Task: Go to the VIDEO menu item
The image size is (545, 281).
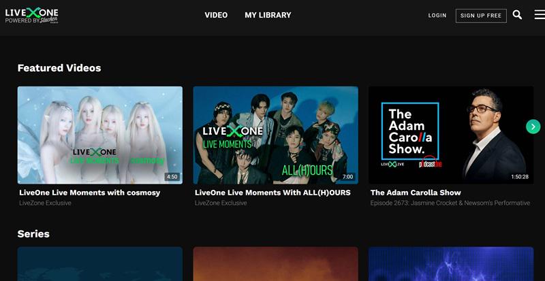Action: (216, 15)
